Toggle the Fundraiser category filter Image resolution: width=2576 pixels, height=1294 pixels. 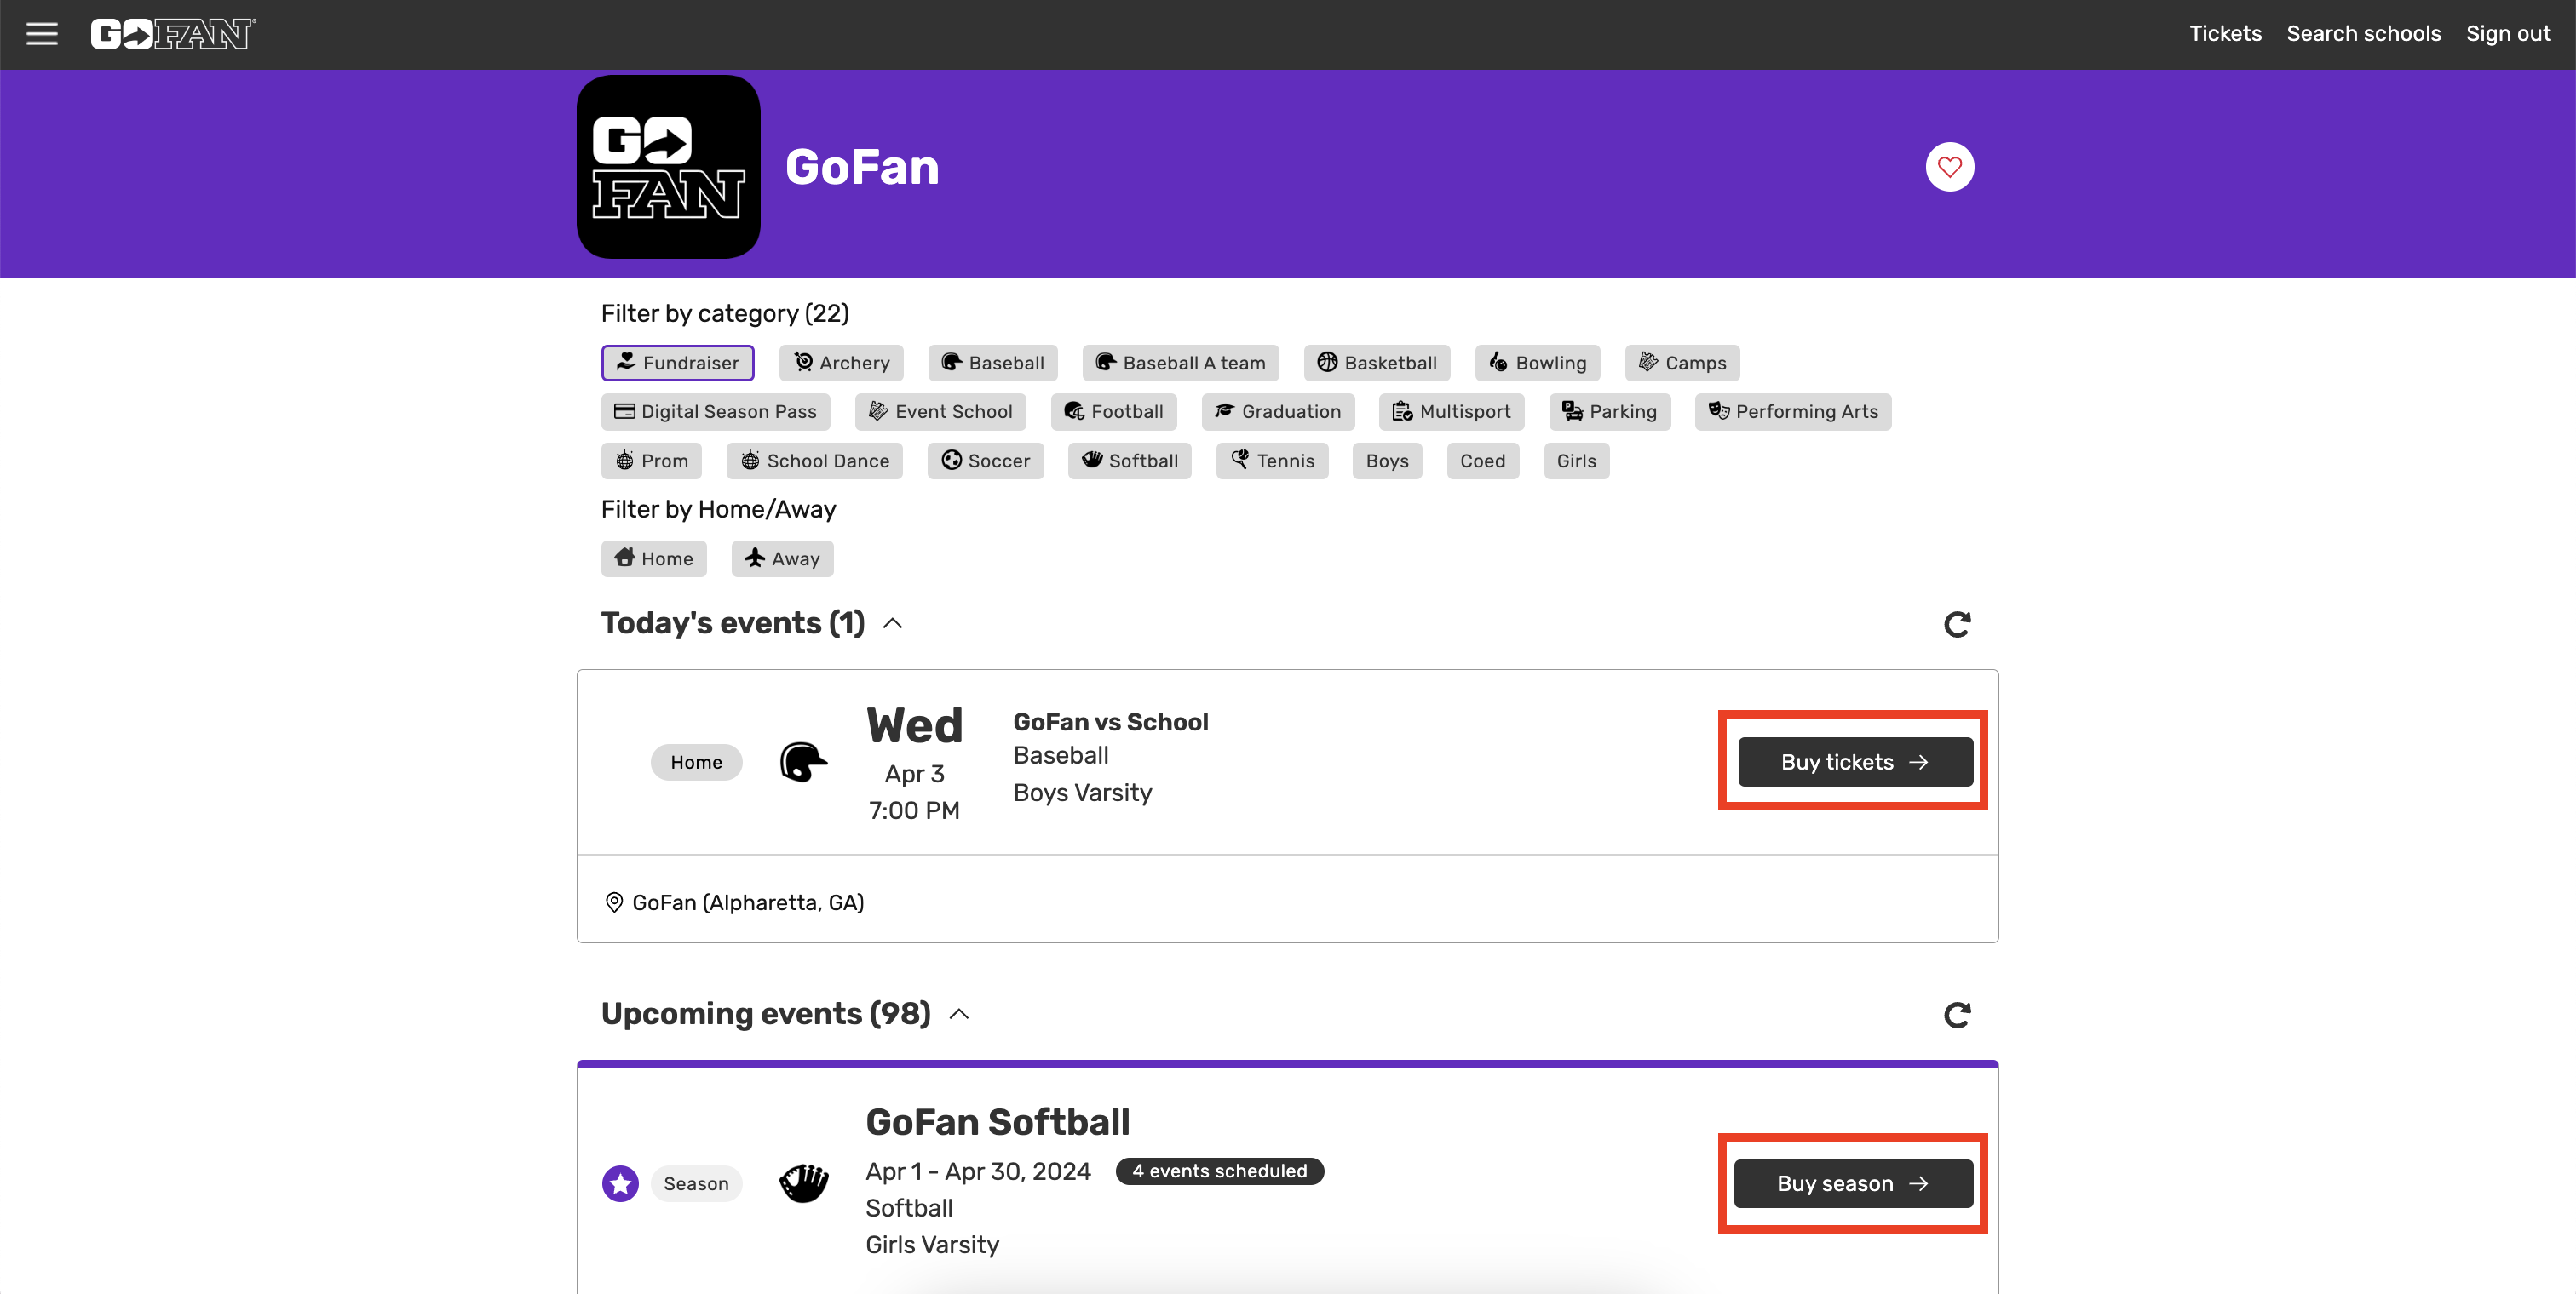677,363
